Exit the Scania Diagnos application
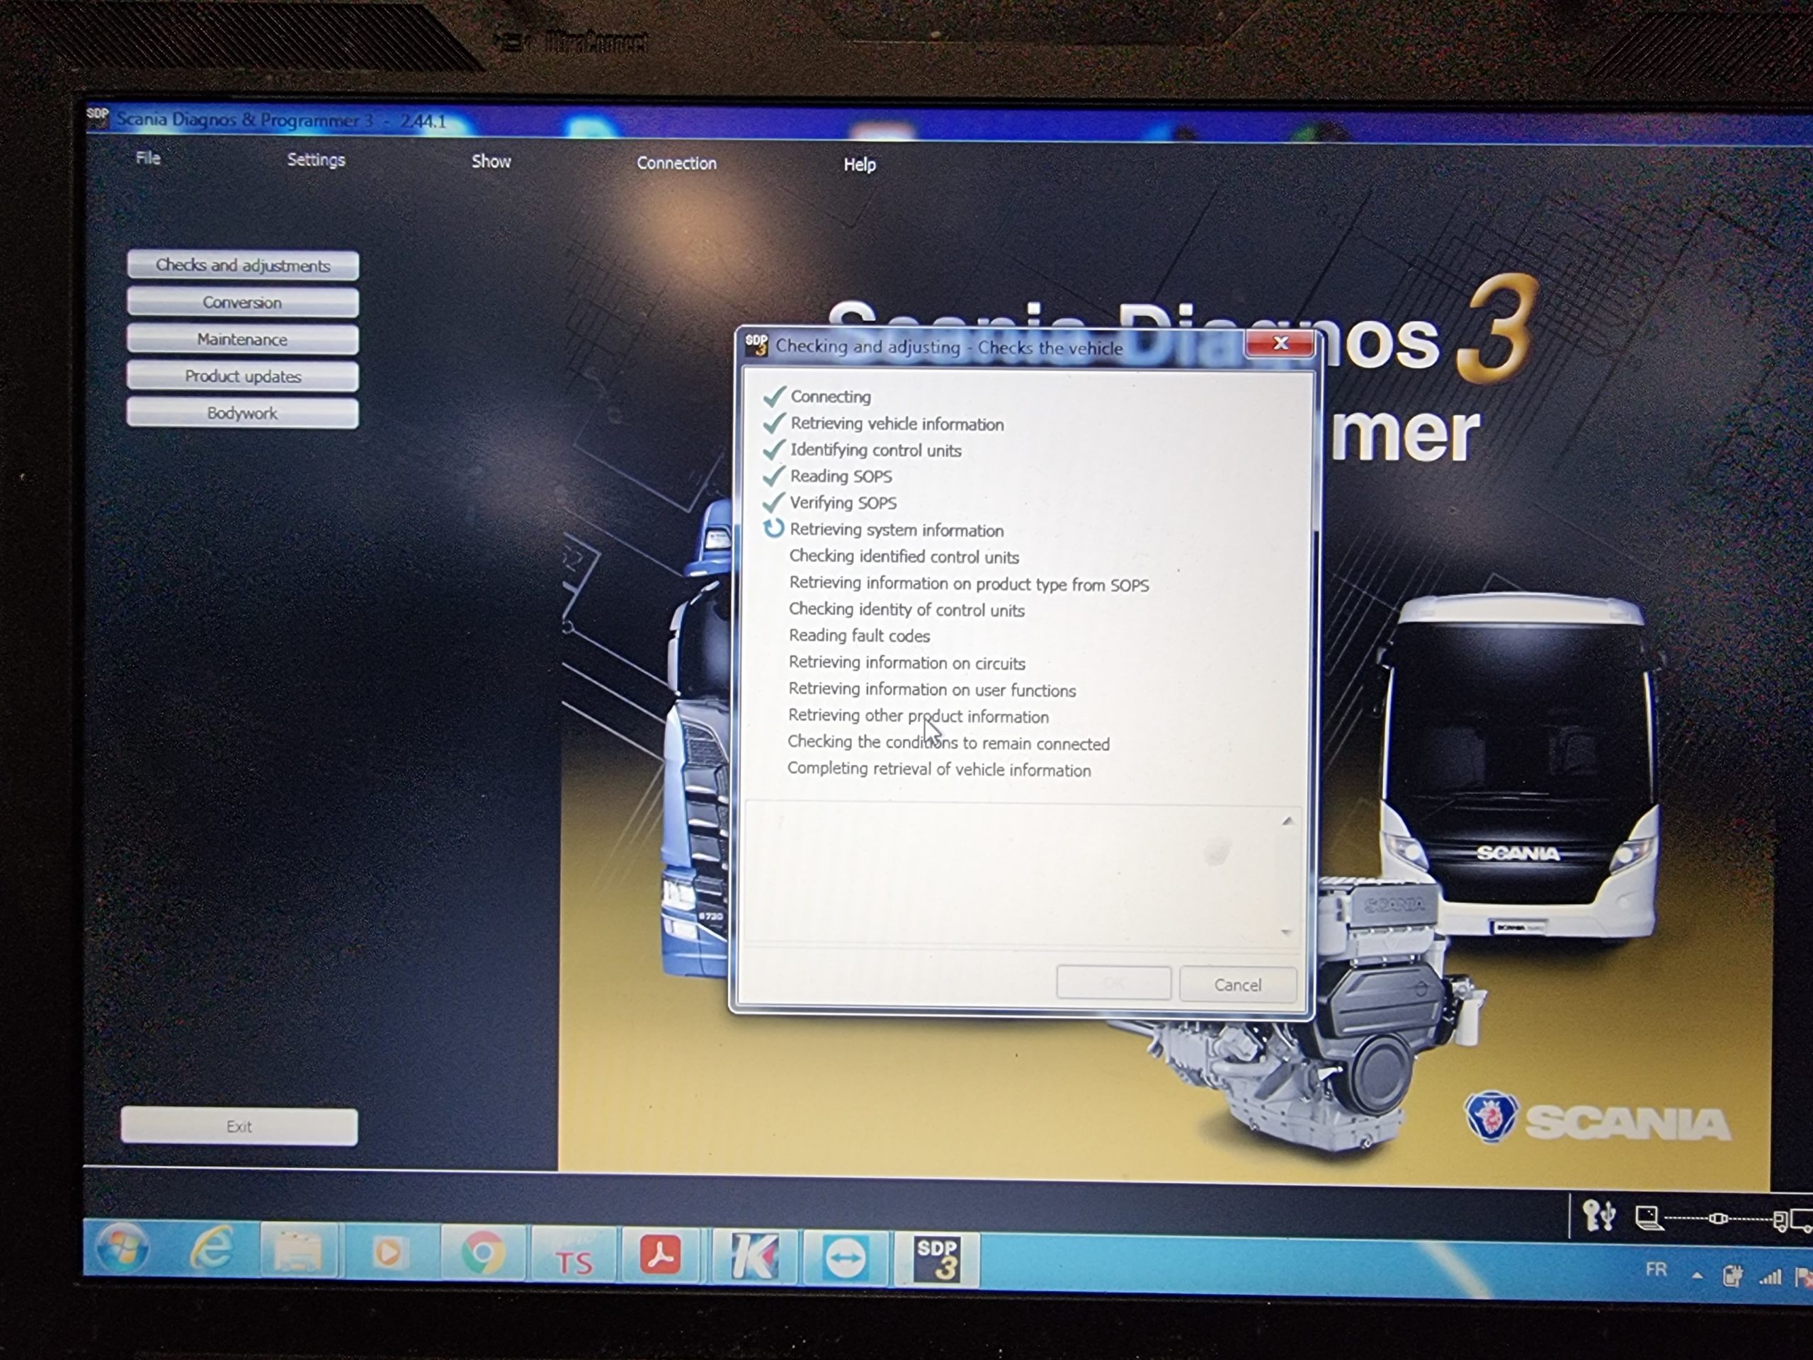 pos(239,1126)
